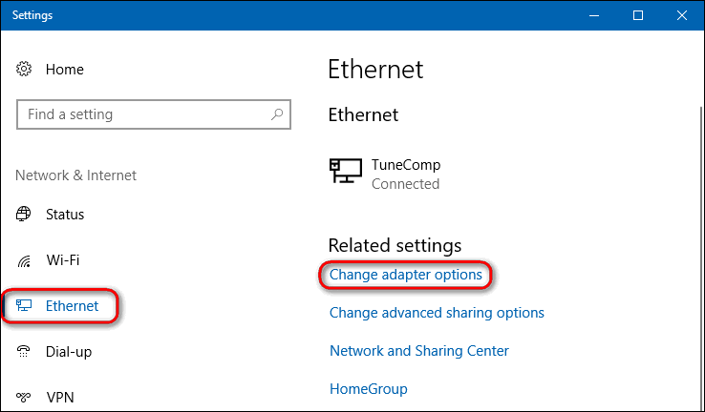This screenshot has width=705, height=412.
Task: Click the TuneComp network computer icon
Action: (345, 172)
